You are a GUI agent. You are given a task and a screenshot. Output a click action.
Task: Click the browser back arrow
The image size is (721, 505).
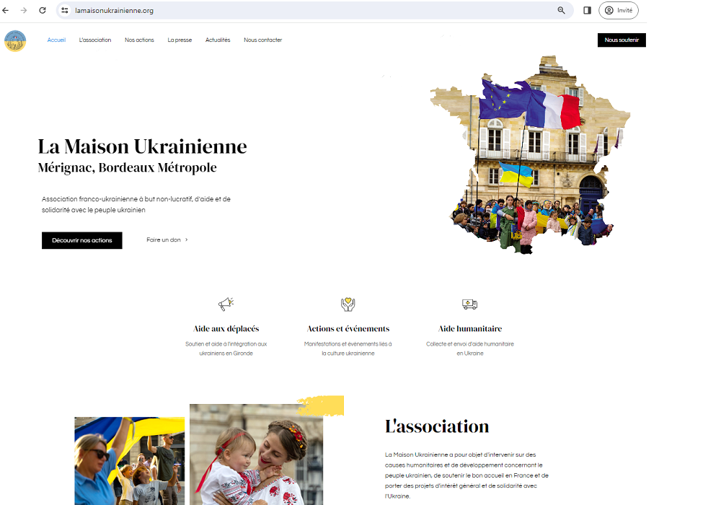pos(6,10)
